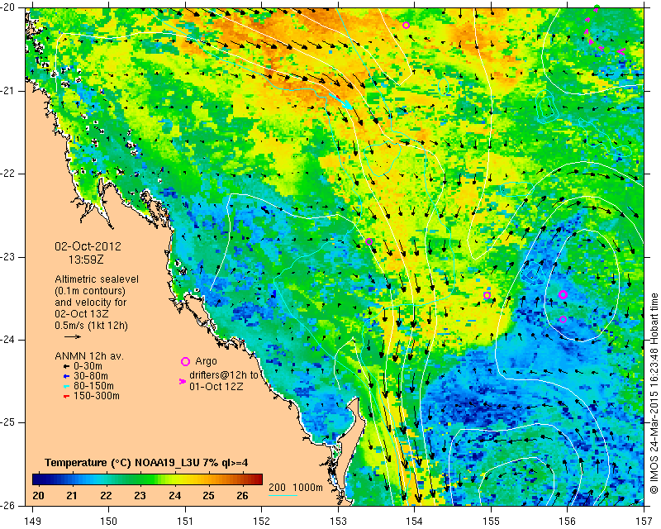The height and width of the screenshot is (529, 661).
Task: Click the '0.5m/s (1kt 12h)' label
Action: 91,326
